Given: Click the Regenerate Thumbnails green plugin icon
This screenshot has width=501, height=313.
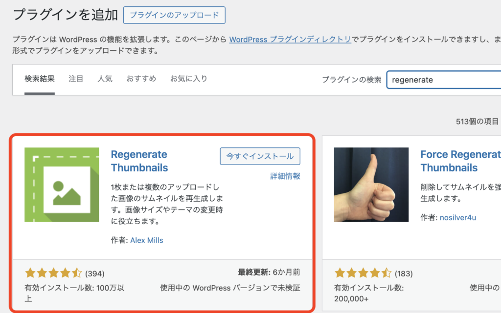Looking at the screenshot, I should pos(62,185).
